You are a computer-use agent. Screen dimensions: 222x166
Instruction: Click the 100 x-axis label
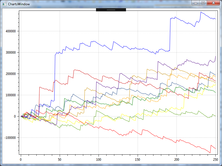99,160
